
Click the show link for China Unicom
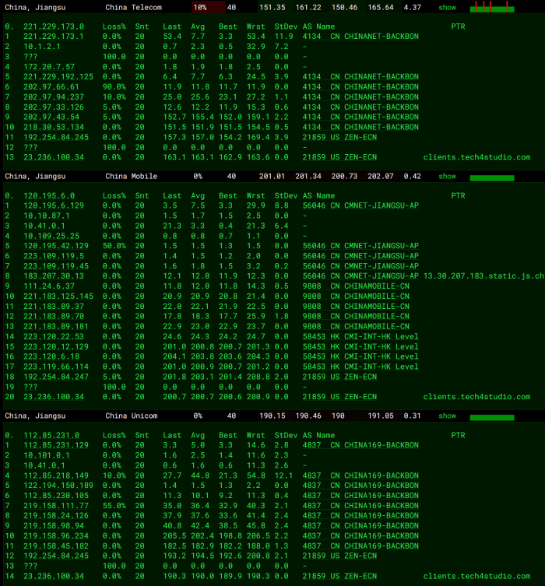coord(447,416)
